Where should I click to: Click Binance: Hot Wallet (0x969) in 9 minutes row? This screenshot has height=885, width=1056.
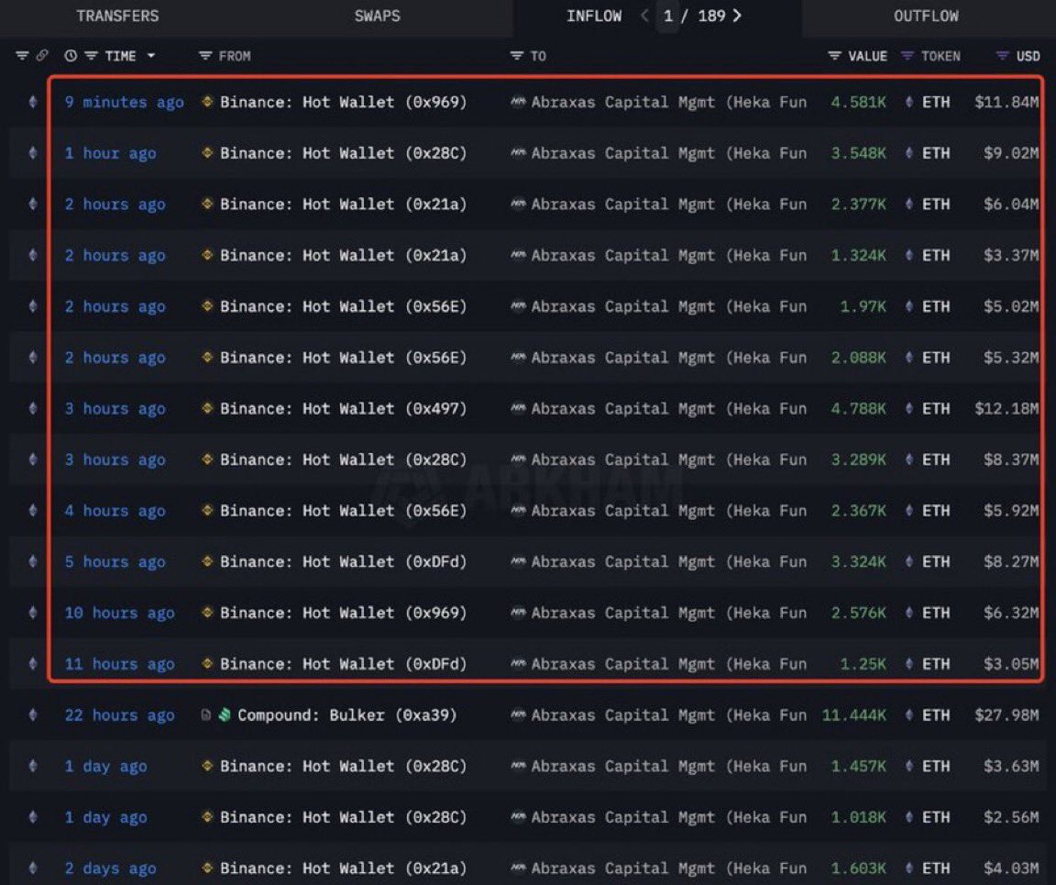[343, 103]
